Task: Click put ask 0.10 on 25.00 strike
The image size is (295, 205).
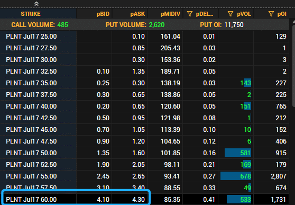Action: click(139, 37)
